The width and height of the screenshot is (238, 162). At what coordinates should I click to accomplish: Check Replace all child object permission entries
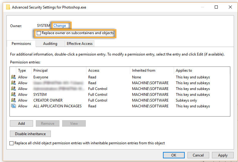pos(12,143)
